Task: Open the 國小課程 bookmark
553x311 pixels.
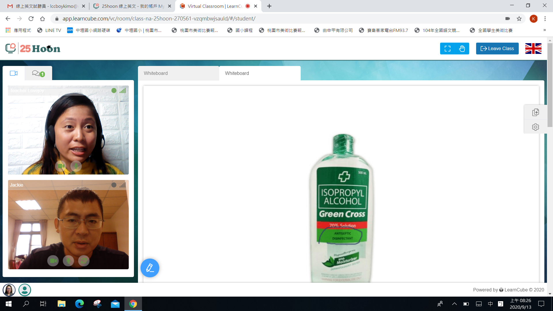Action: [240, 30]
